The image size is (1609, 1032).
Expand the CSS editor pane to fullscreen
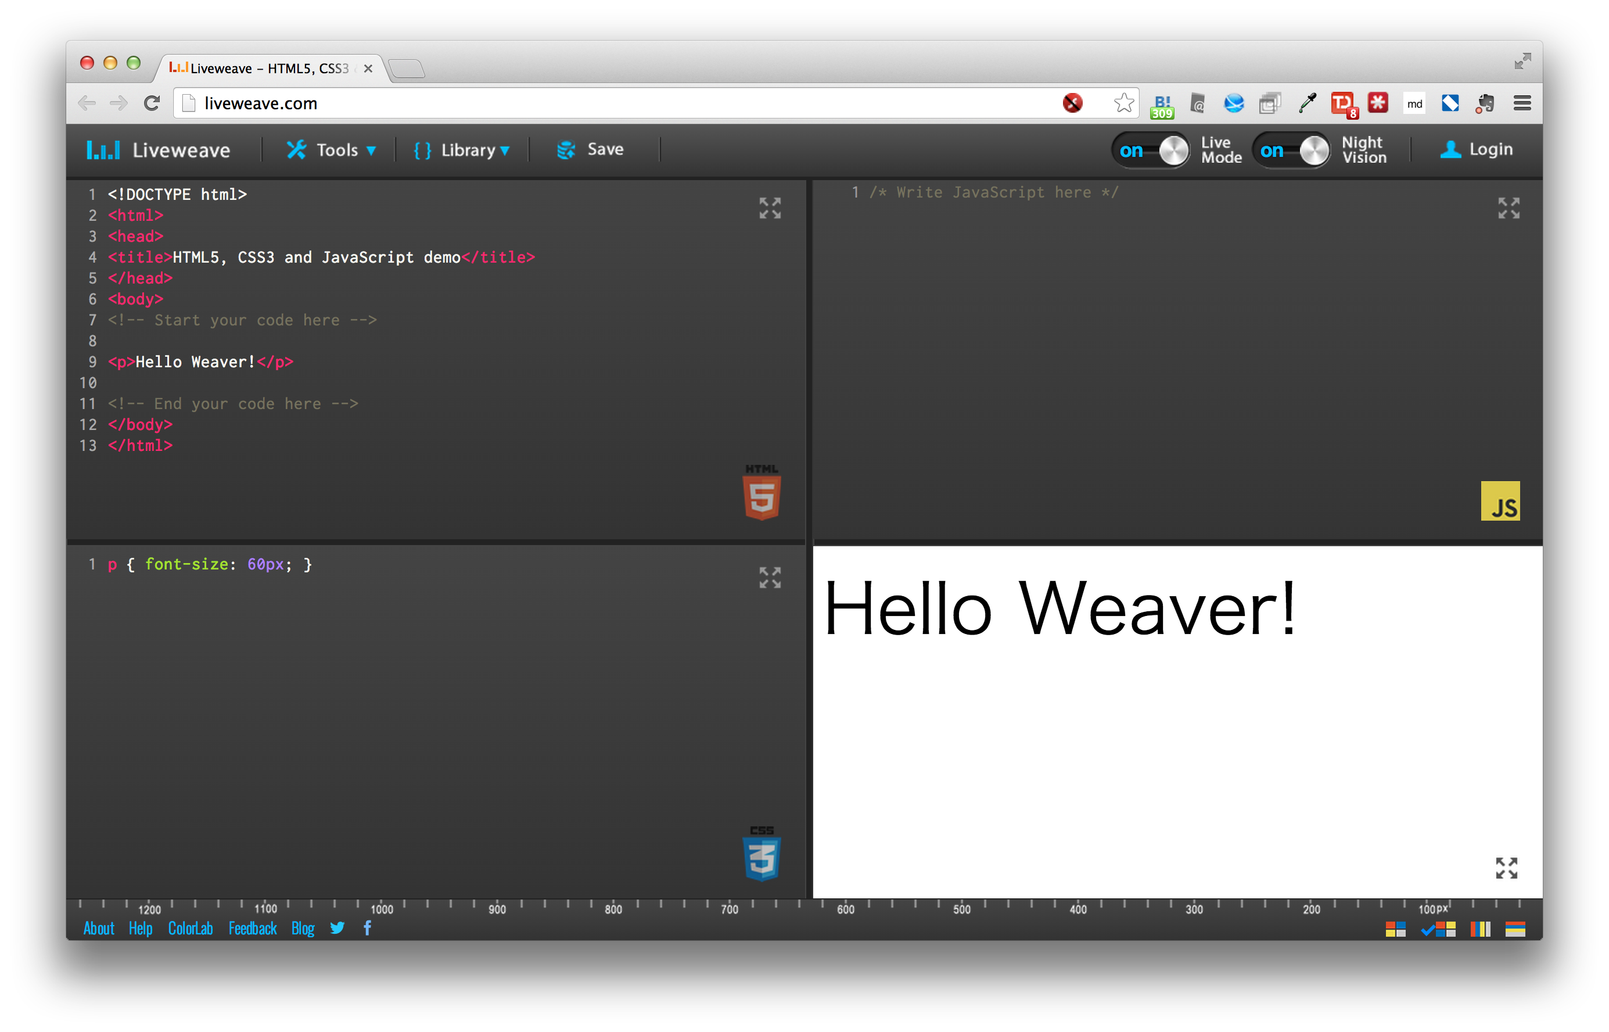tap(770, 578)
